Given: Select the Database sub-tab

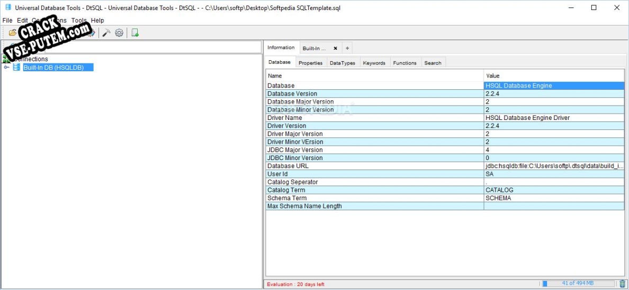Looking at the screenshot, I should coord(280,62).
